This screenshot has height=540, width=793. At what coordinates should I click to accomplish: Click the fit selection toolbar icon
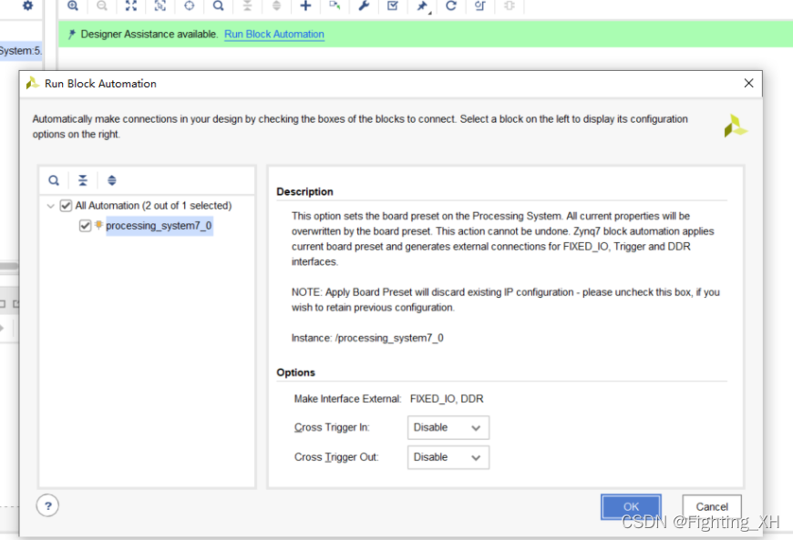point(160,5)
